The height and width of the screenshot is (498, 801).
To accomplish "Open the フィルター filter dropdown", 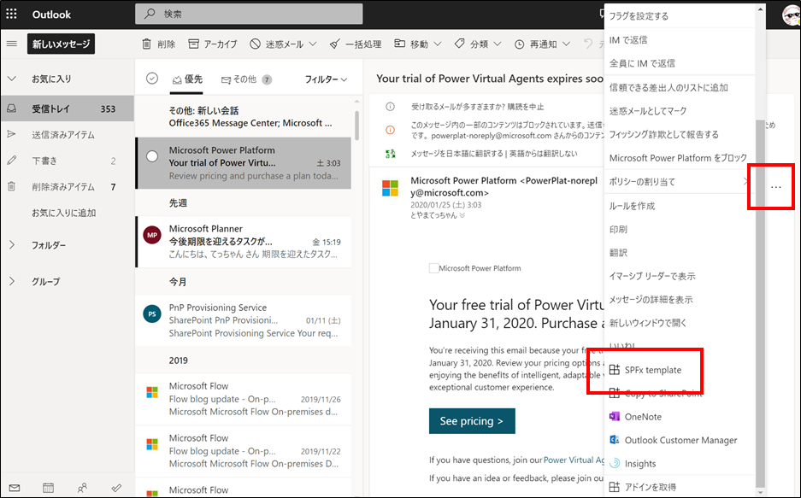I will click(x=326, y=79).
